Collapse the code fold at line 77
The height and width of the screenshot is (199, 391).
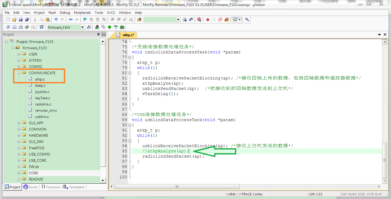(x=130, y=57)
